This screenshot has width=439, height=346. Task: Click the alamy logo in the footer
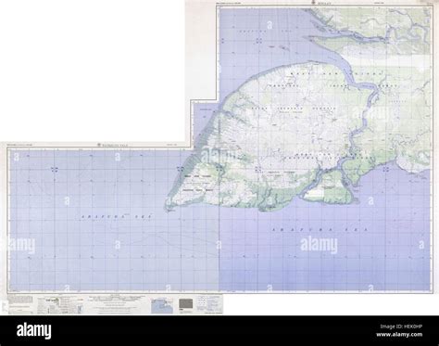34,331
